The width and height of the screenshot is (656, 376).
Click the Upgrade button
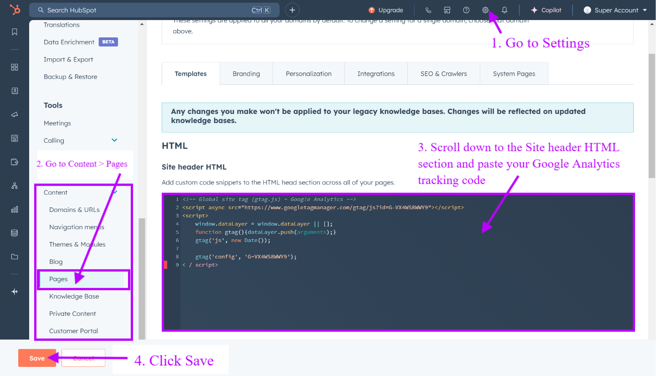(x=385, y=10)
